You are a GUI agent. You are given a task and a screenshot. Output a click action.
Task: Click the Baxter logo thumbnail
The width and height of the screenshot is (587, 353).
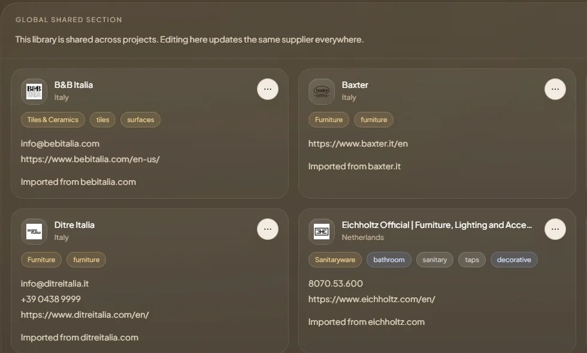click(x=322, y=92)
